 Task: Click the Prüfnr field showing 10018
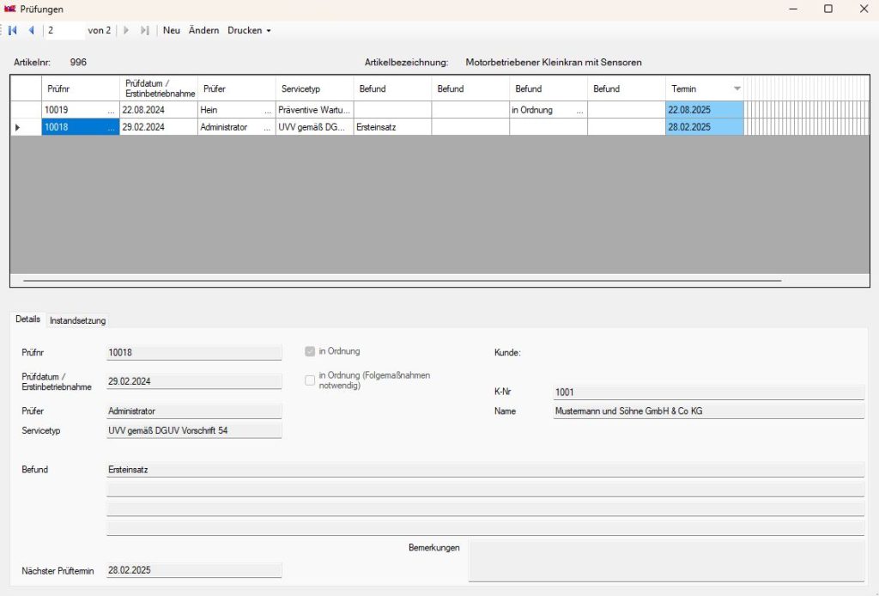(194, 353)
